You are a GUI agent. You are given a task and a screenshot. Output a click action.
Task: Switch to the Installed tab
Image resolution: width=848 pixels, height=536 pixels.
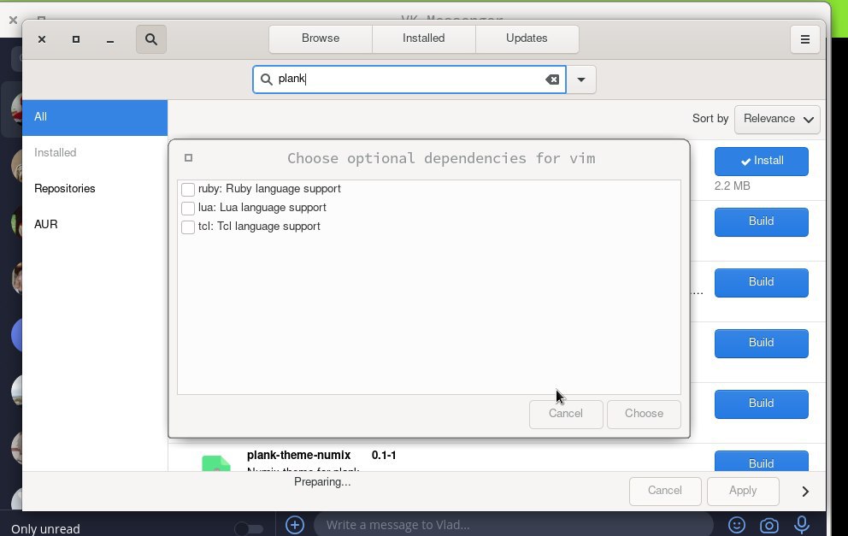coord(423,38)
